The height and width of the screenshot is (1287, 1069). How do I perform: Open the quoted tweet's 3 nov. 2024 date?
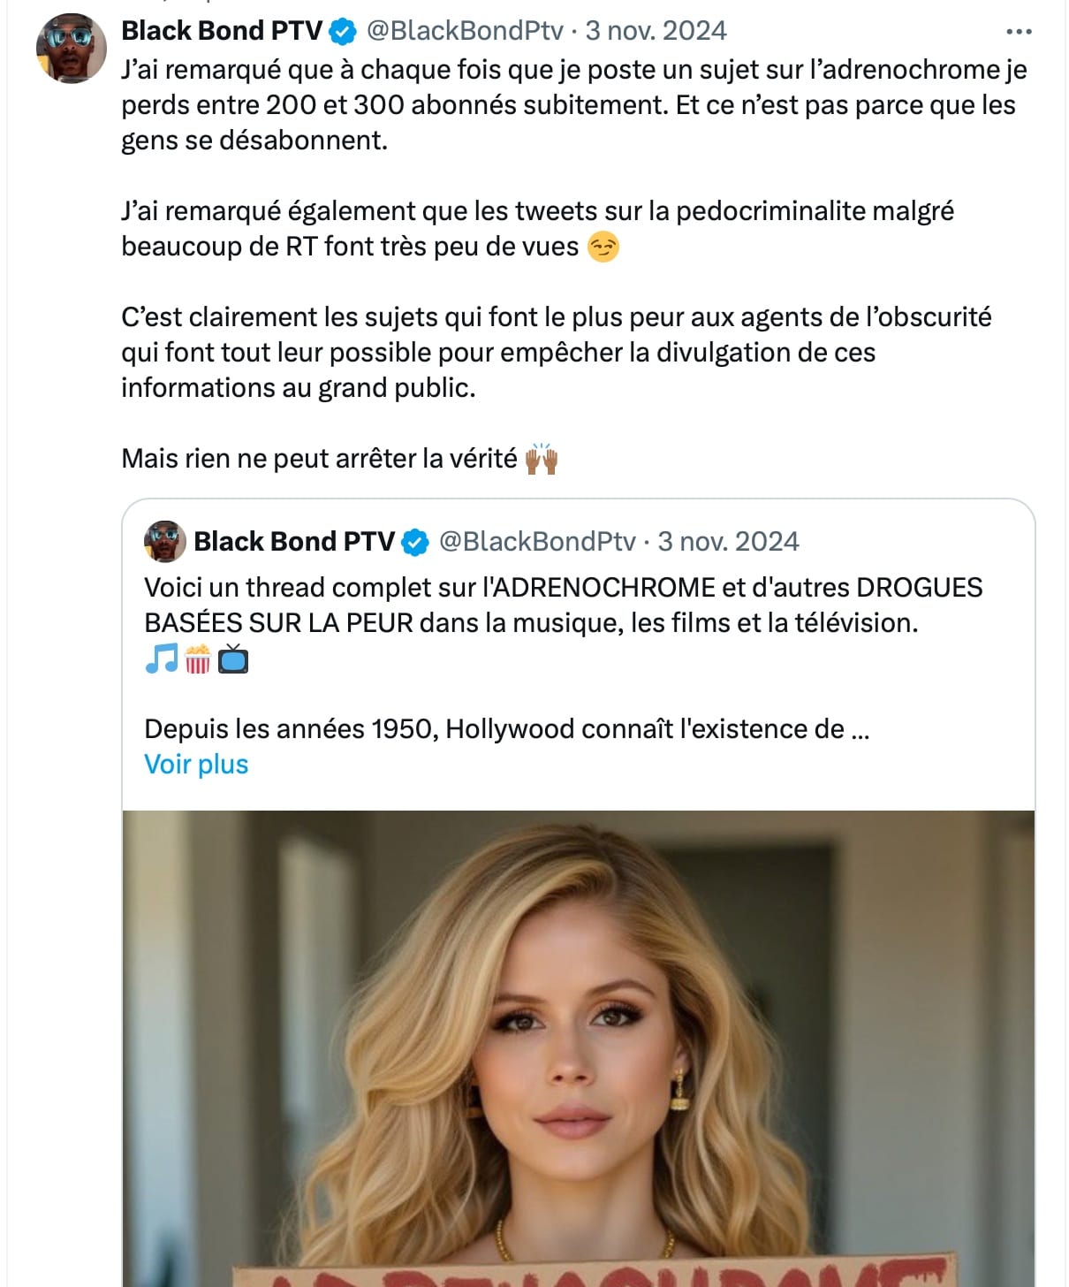pos(728,541)
